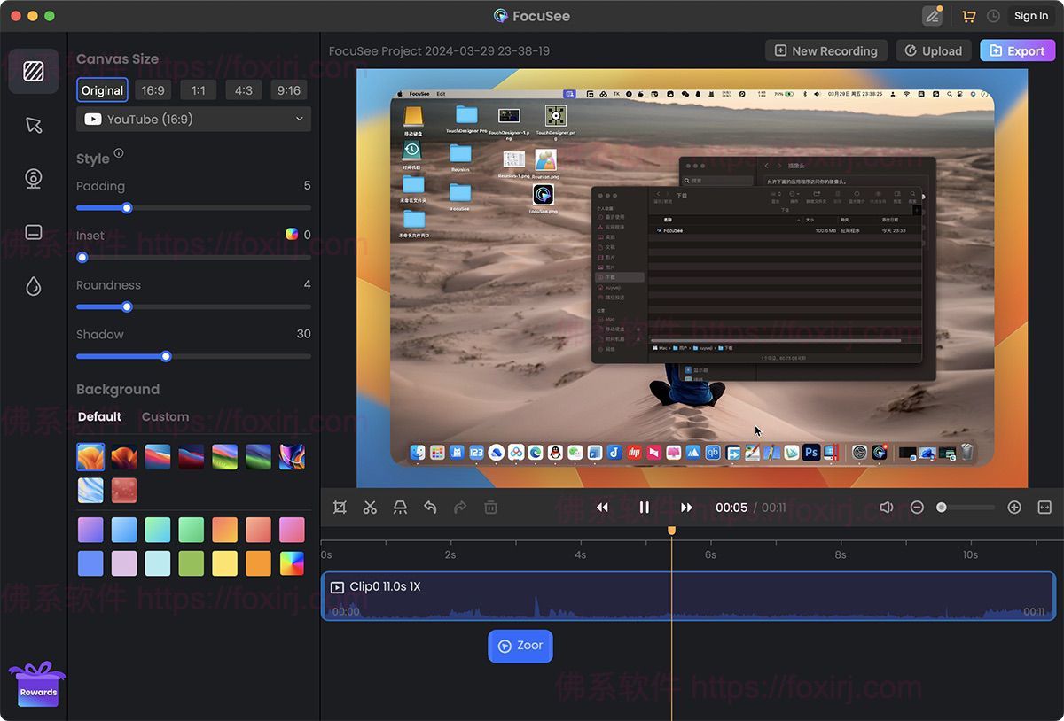Select the Crop tool above the timeline
The height and width of the screenshot is (721, 1064).
(x=340, y=507)
